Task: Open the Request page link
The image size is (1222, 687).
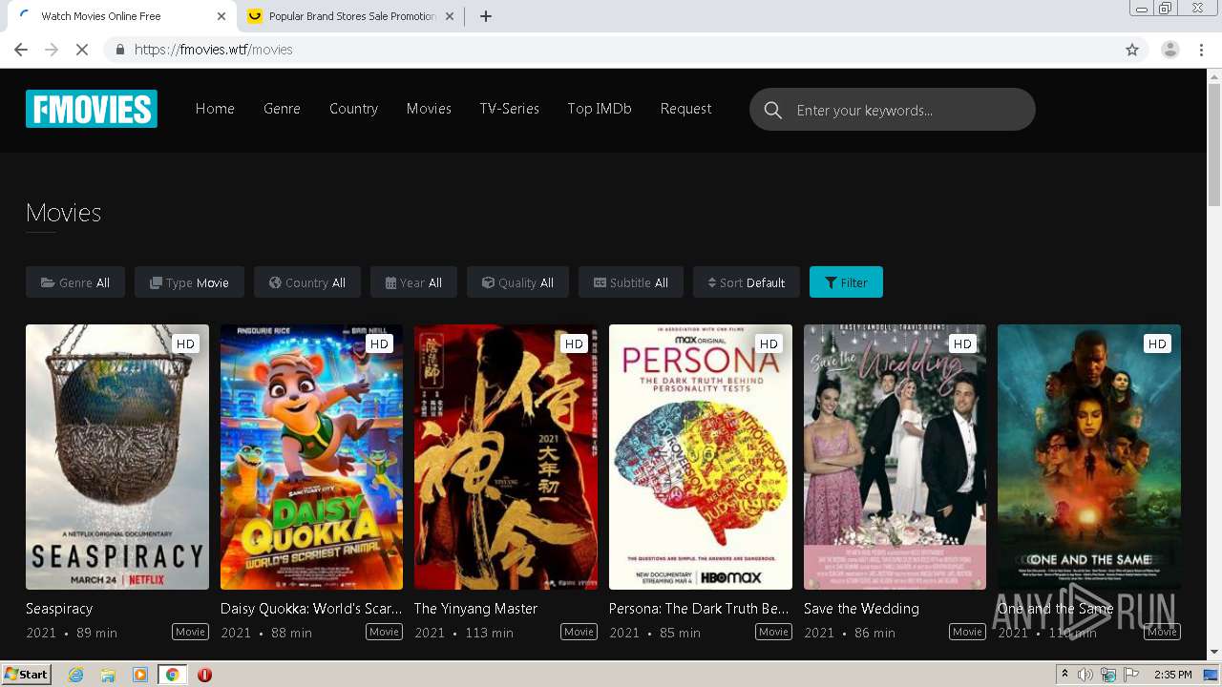Action: (685, 109)
